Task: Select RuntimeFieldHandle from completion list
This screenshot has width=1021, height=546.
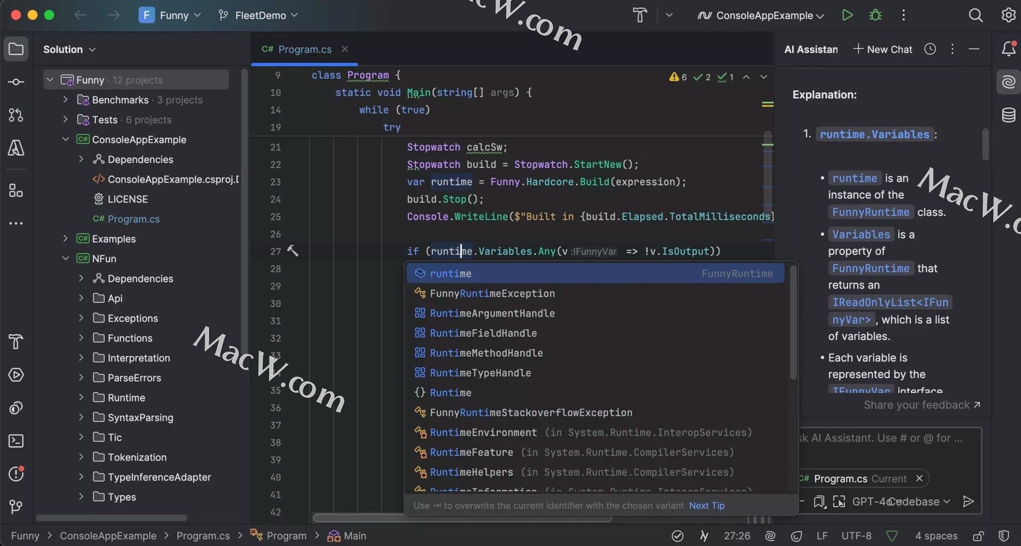Action: pos(483,333)
